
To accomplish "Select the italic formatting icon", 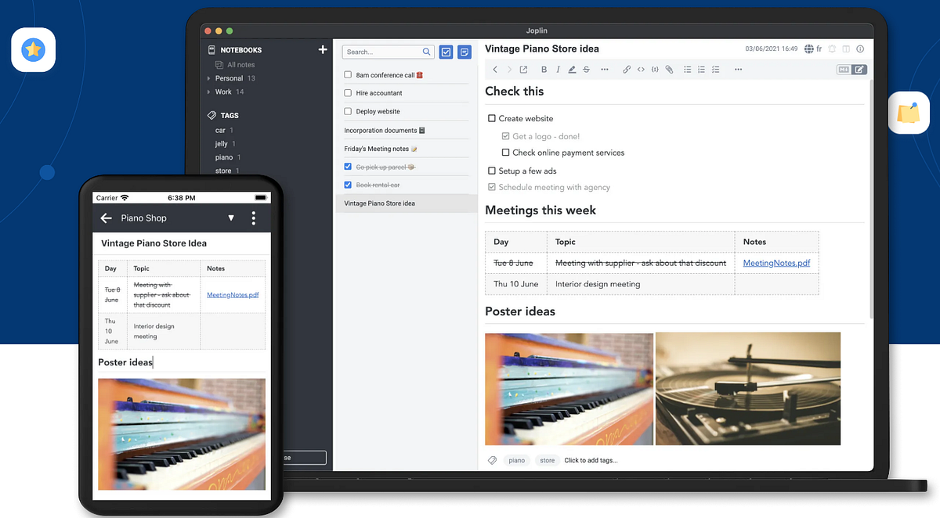I will coord(558,69).
